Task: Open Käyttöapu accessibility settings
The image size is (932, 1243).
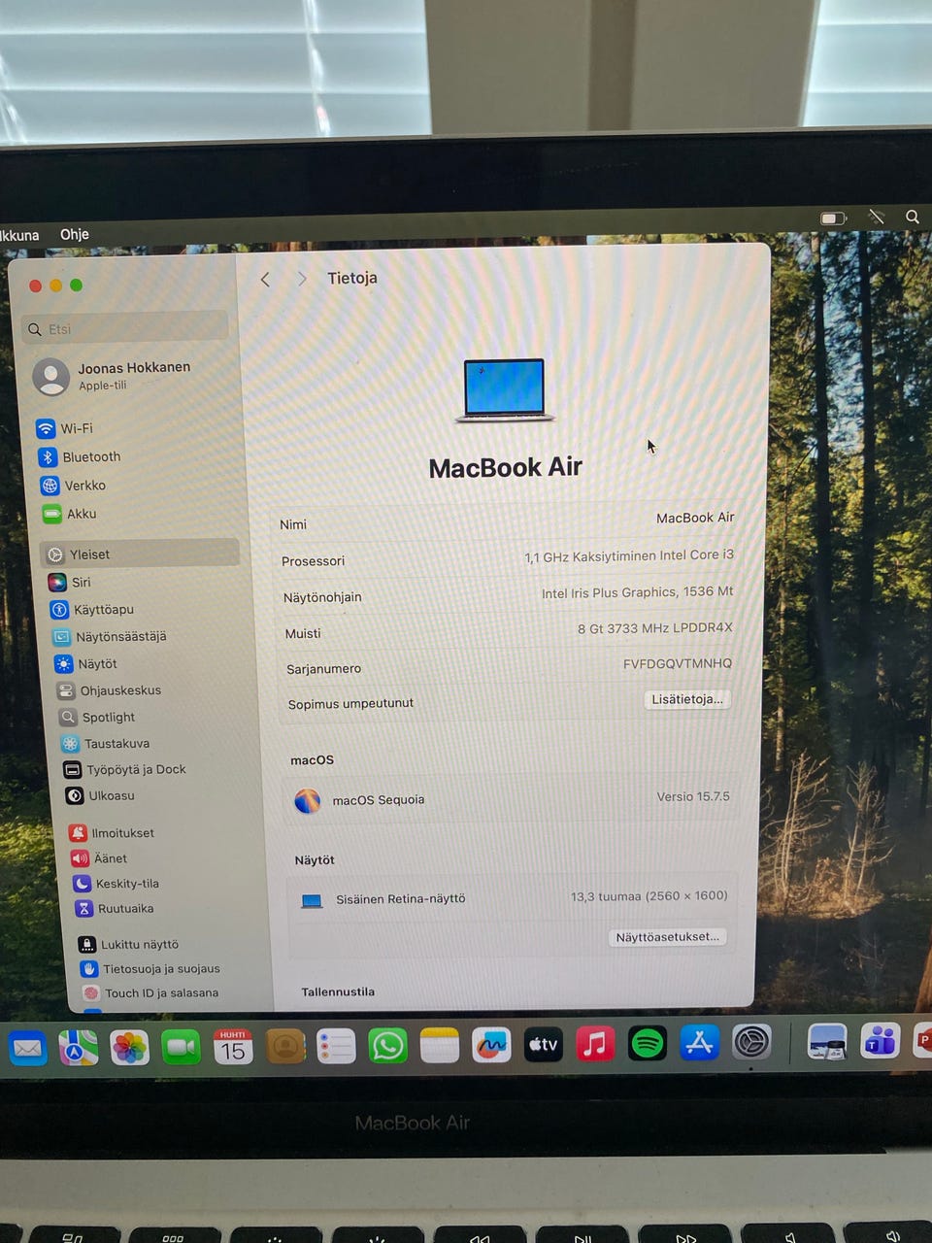Action: (92, 610)
